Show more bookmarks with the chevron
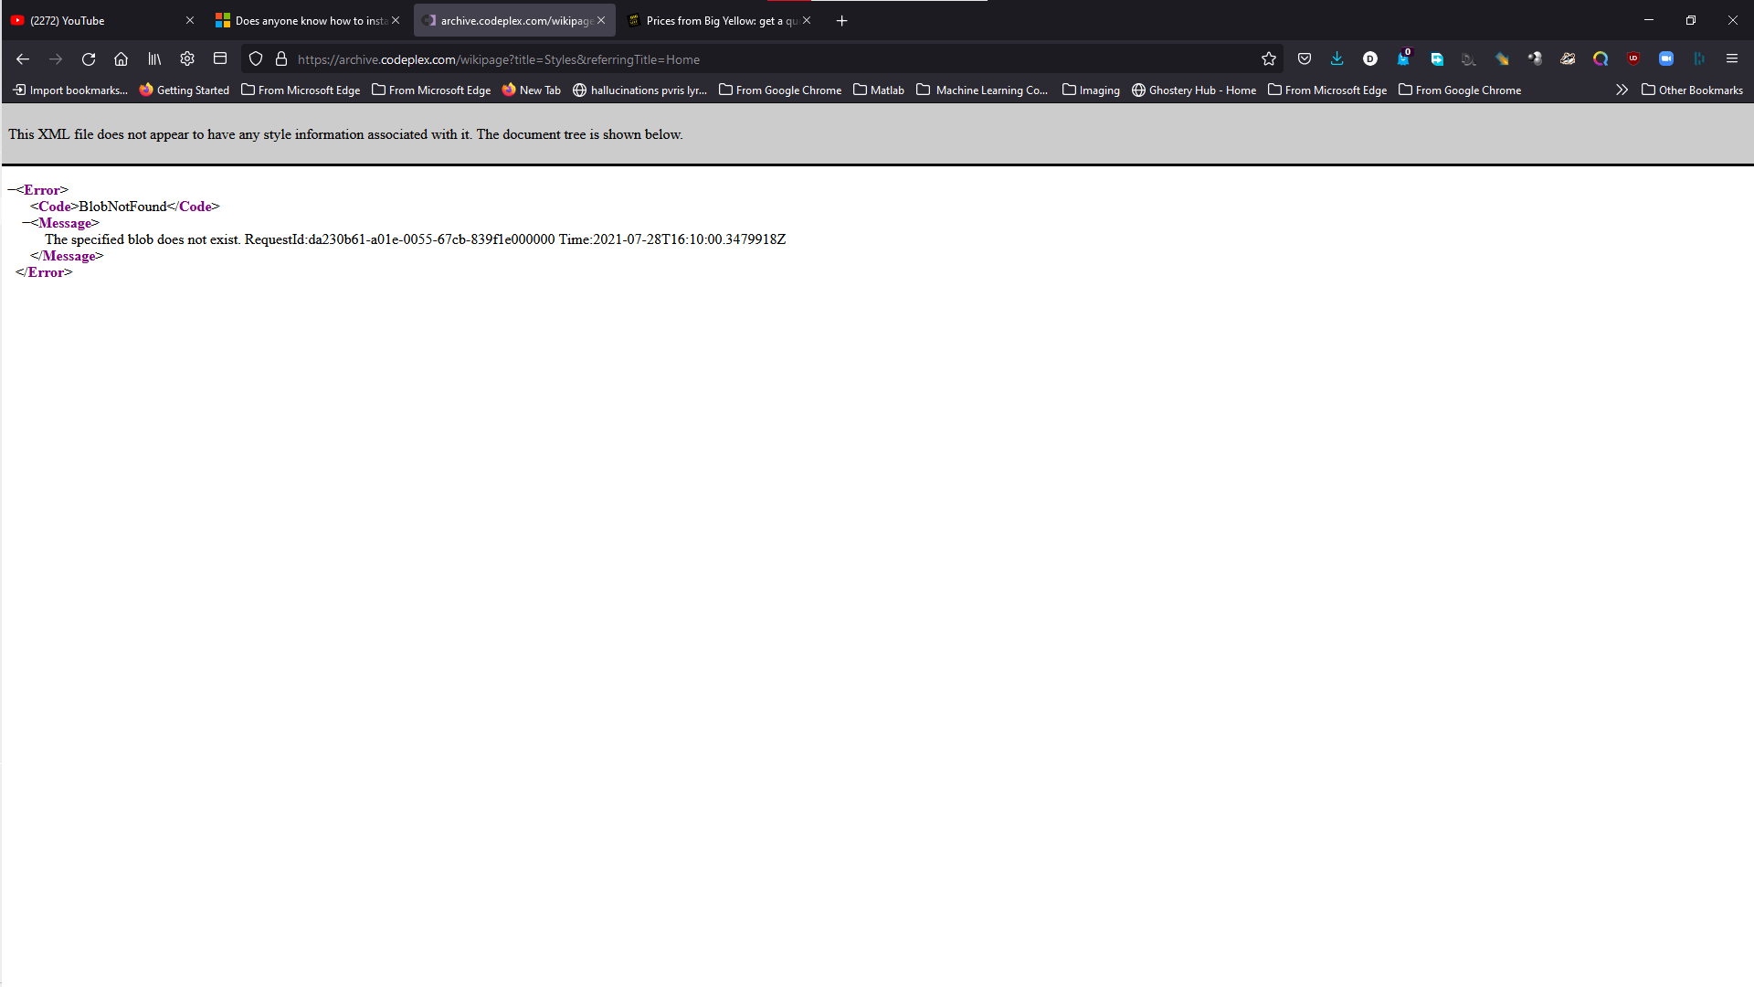 pyautogui.click(x=1622, y=90)
